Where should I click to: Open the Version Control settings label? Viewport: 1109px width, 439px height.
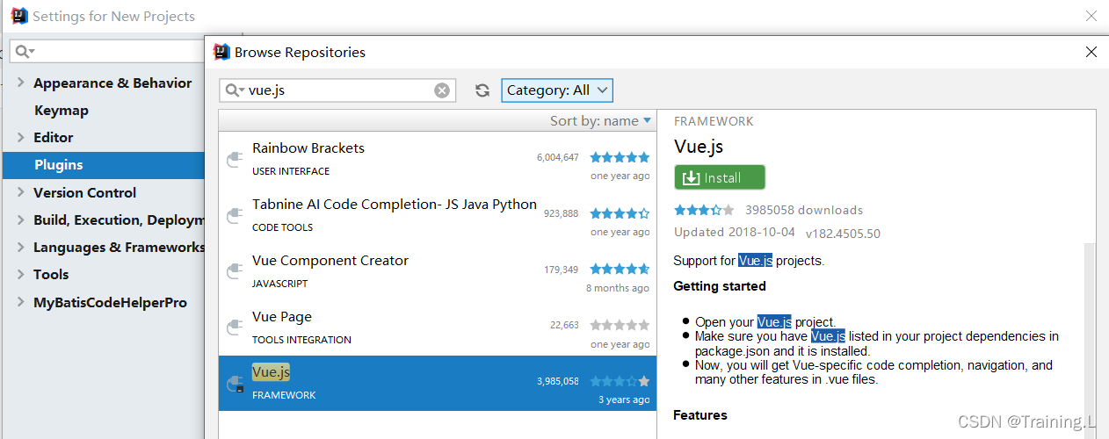click(x=85, y=192)
